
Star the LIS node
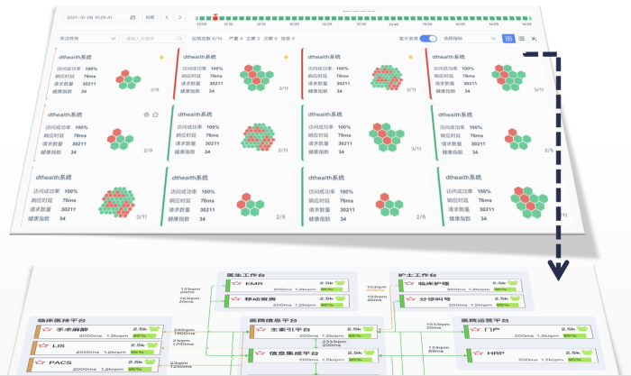pos(43,345)
